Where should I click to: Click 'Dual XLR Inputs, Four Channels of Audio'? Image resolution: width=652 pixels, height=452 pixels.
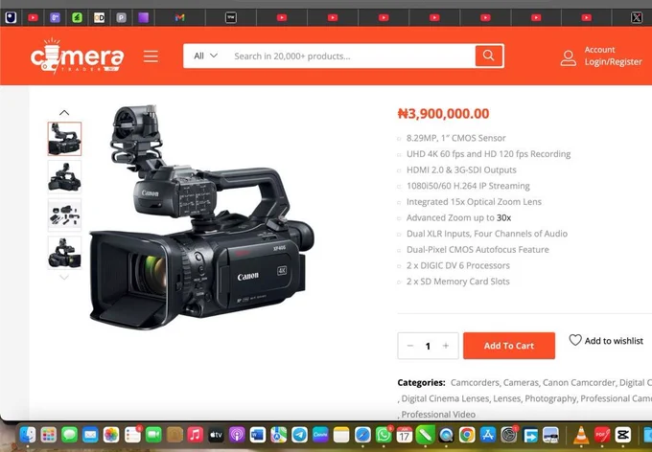tap(487, 234)
